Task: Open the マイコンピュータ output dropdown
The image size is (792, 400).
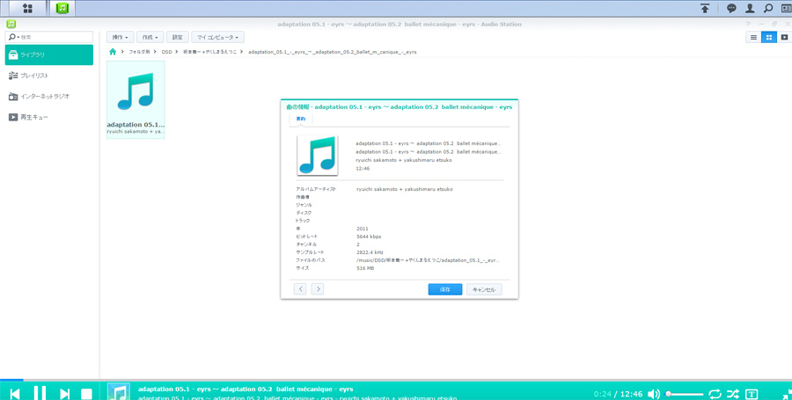Action: [x=218, y=37]
